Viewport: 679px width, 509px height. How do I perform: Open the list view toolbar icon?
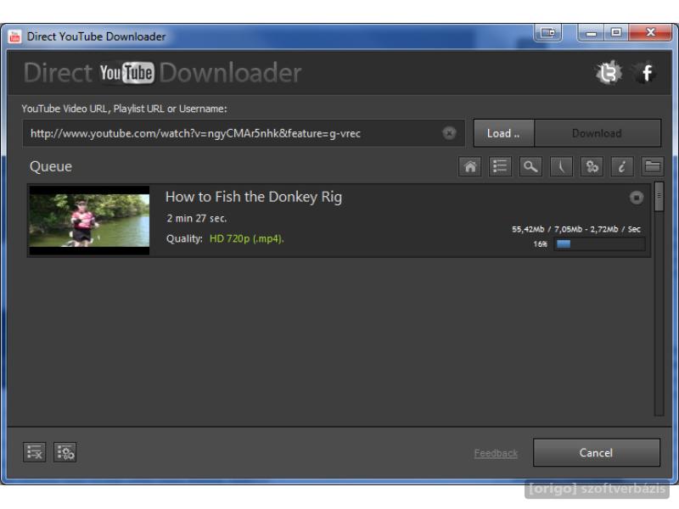(x=500, y=166)
